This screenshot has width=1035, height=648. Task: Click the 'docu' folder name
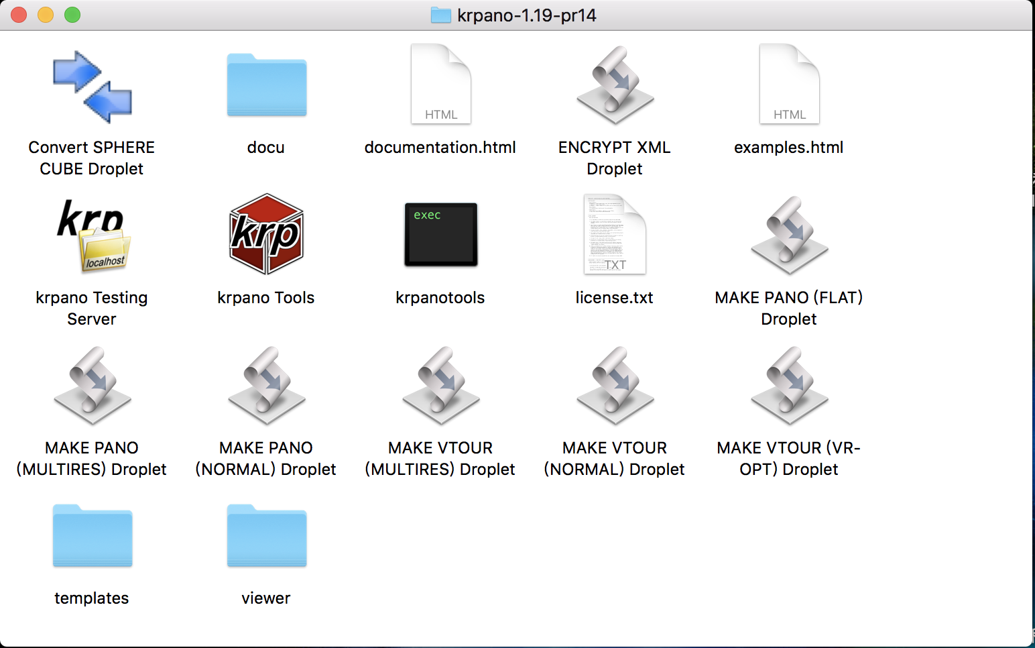point(266,148)
